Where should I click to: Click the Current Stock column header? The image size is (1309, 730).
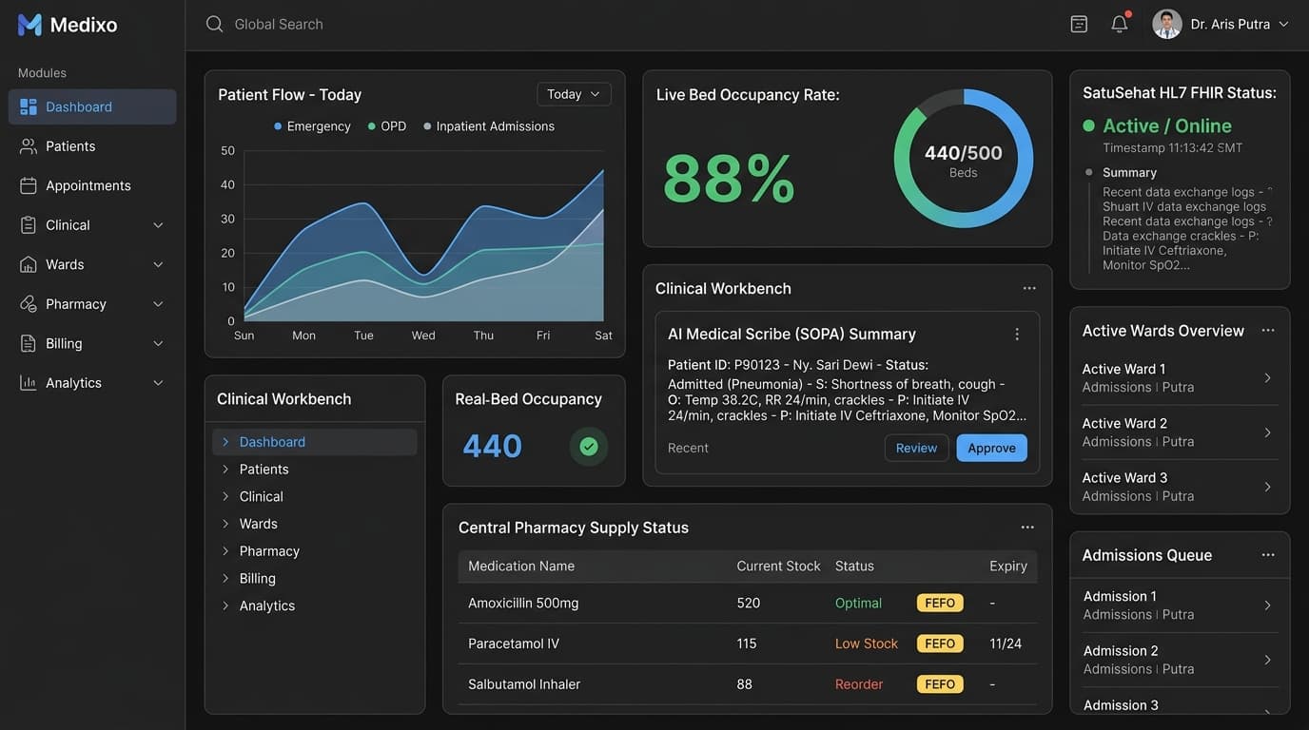[778, 566]
